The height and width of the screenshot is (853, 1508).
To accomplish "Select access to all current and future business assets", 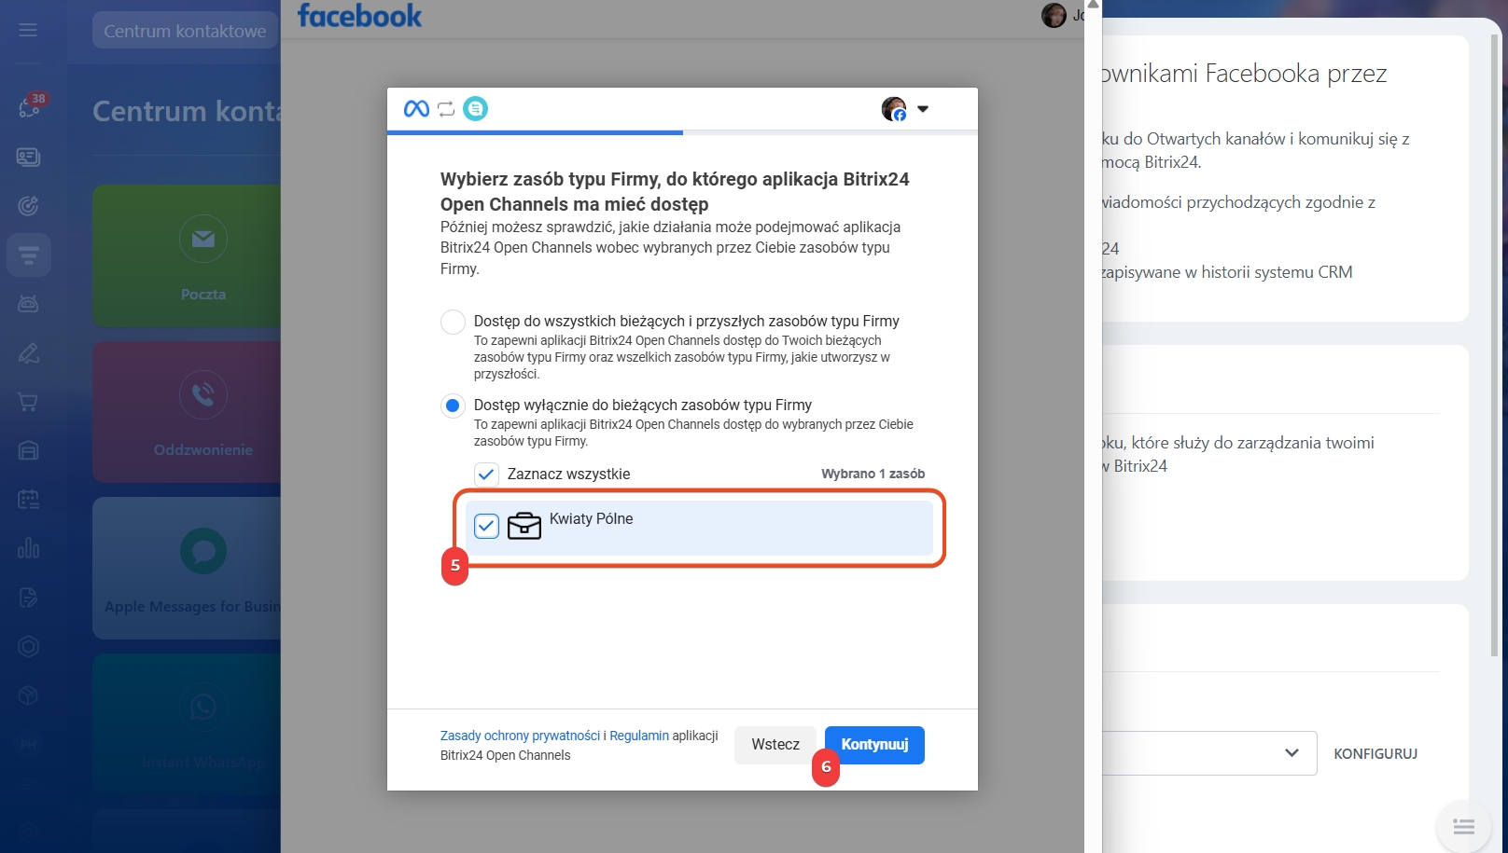I will (453, 323).
